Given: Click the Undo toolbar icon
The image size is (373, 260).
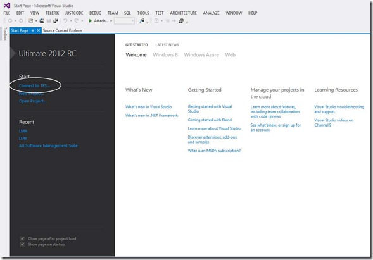Looking at the screenshot, I should [65, 21].
